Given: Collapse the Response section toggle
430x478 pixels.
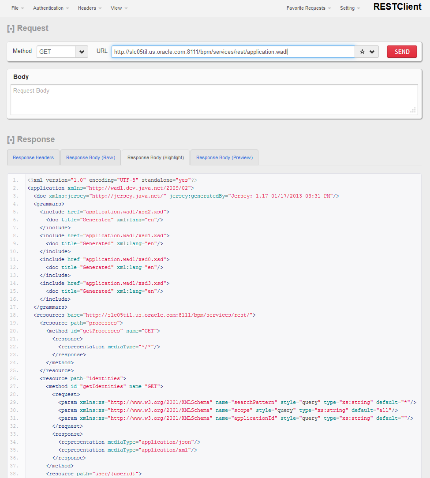Looking at the screenshot, I should tap(11, 139).
